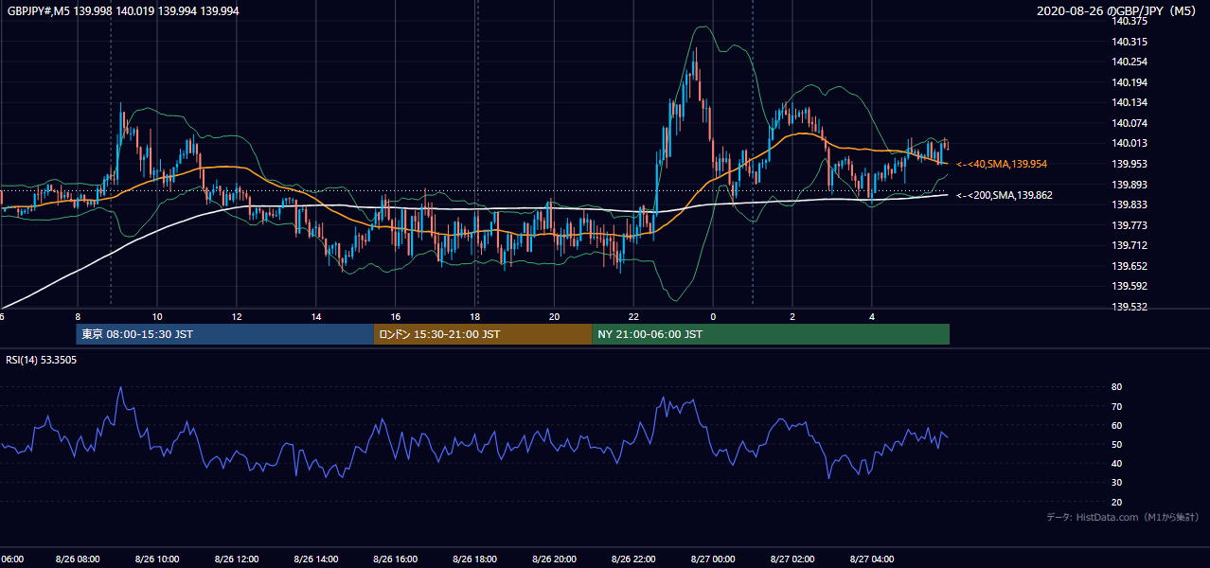Select the orange 40 SMA label 139.954

coord(1002,164)
